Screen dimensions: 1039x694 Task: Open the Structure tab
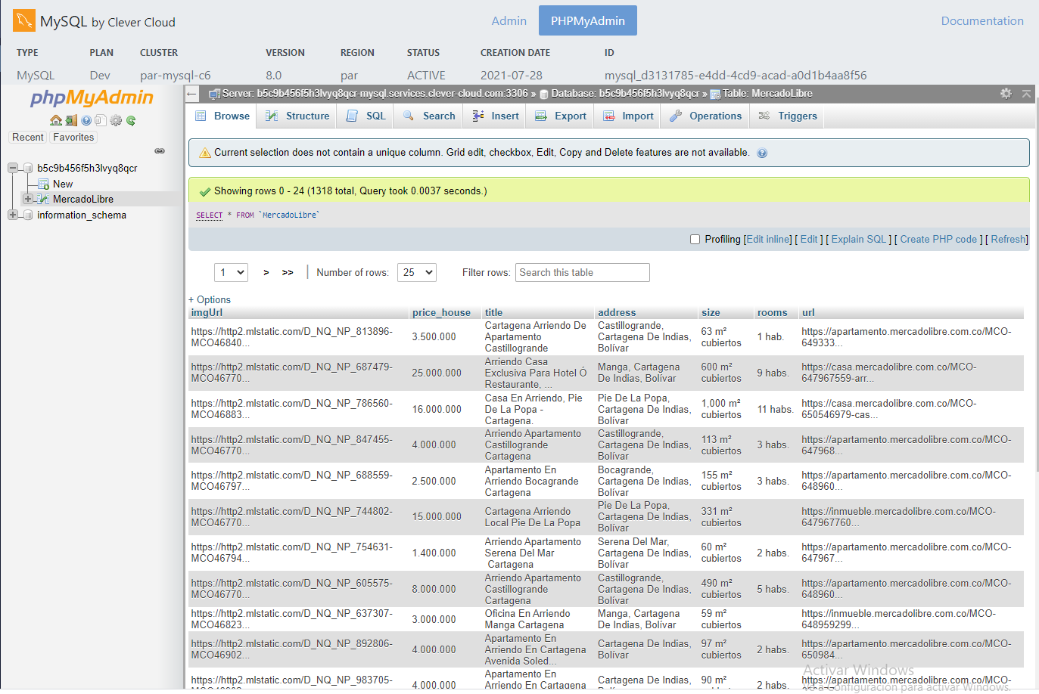point(297,116)
